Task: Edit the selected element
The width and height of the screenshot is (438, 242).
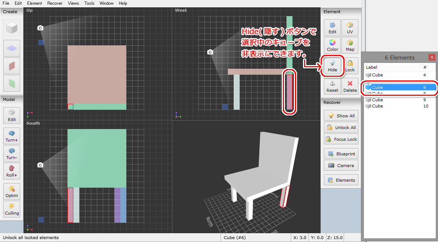Action: click(332, 28)
